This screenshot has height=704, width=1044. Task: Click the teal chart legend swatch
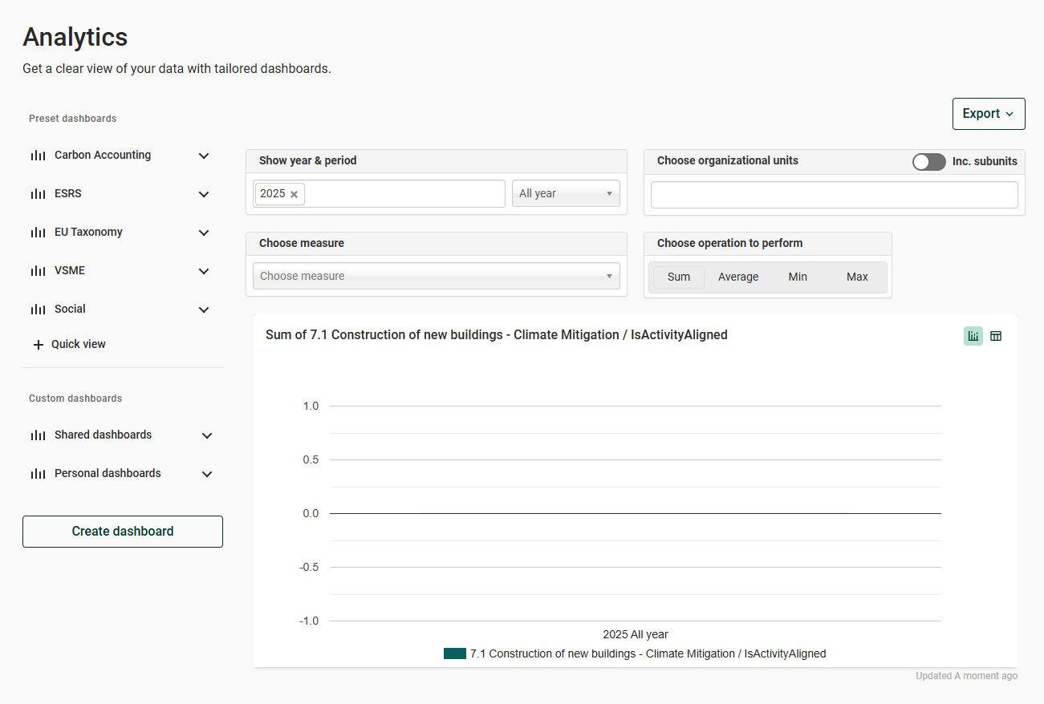tap(454, 653)
